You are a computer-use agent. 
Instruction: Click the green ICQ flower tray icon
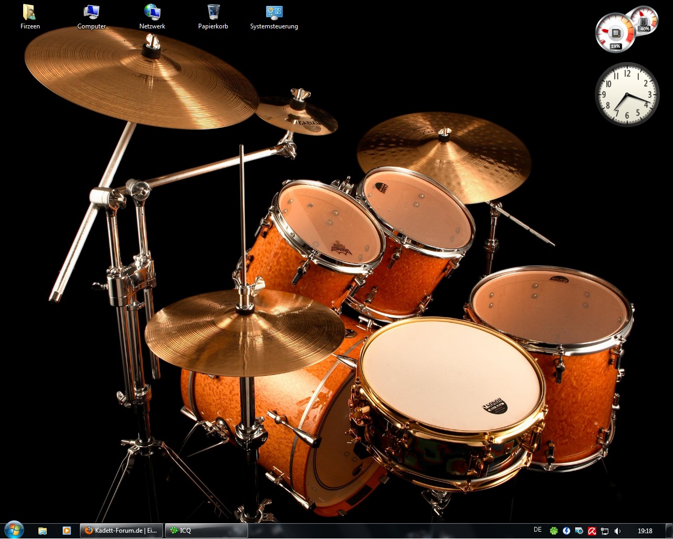point(554,531)
